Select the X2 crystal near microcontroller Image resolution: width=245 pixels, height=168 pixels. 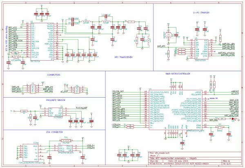pyautogui.click(x=219, y=128)
